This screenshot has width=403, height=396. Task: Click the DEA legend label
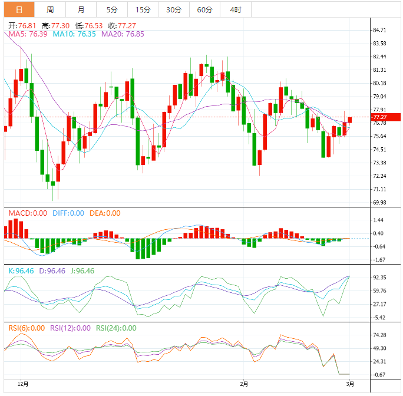click(105, 213)
